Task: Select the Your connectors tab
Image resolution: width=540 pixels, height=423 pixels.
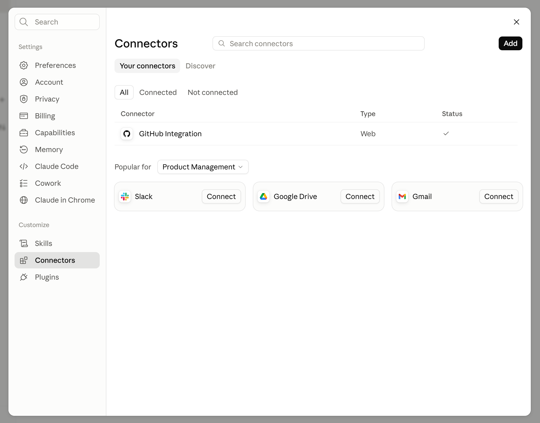Action: (147, 66)
